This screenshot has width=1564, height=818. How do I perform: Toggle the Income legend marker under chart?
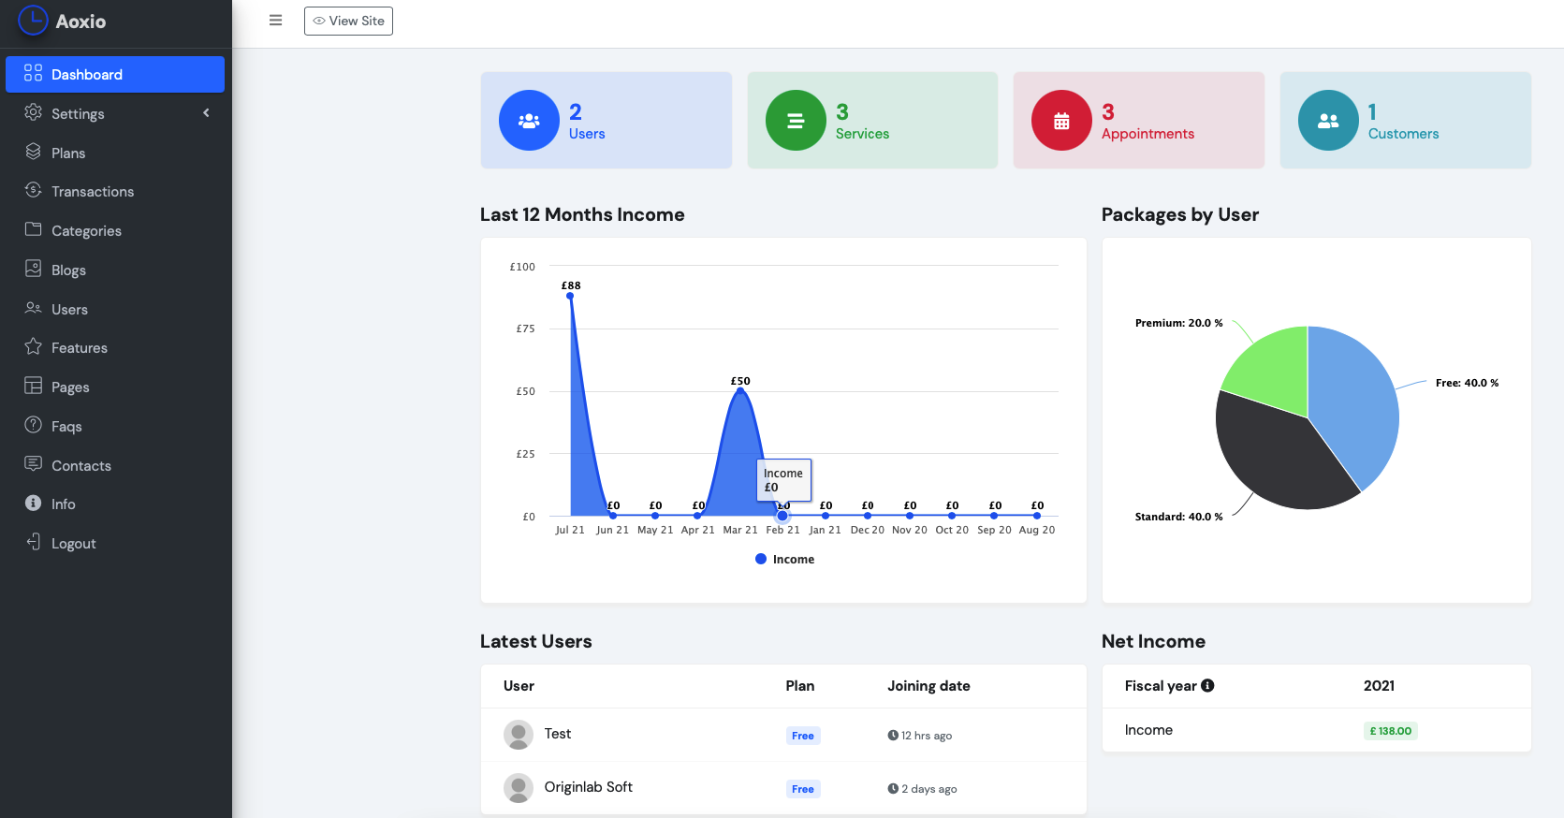coord(761,559)
